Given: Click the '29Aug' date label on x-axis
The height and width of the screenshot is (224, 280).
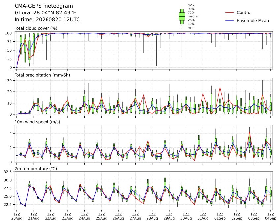Looking at the screenshot, I should tap(169, 218).
